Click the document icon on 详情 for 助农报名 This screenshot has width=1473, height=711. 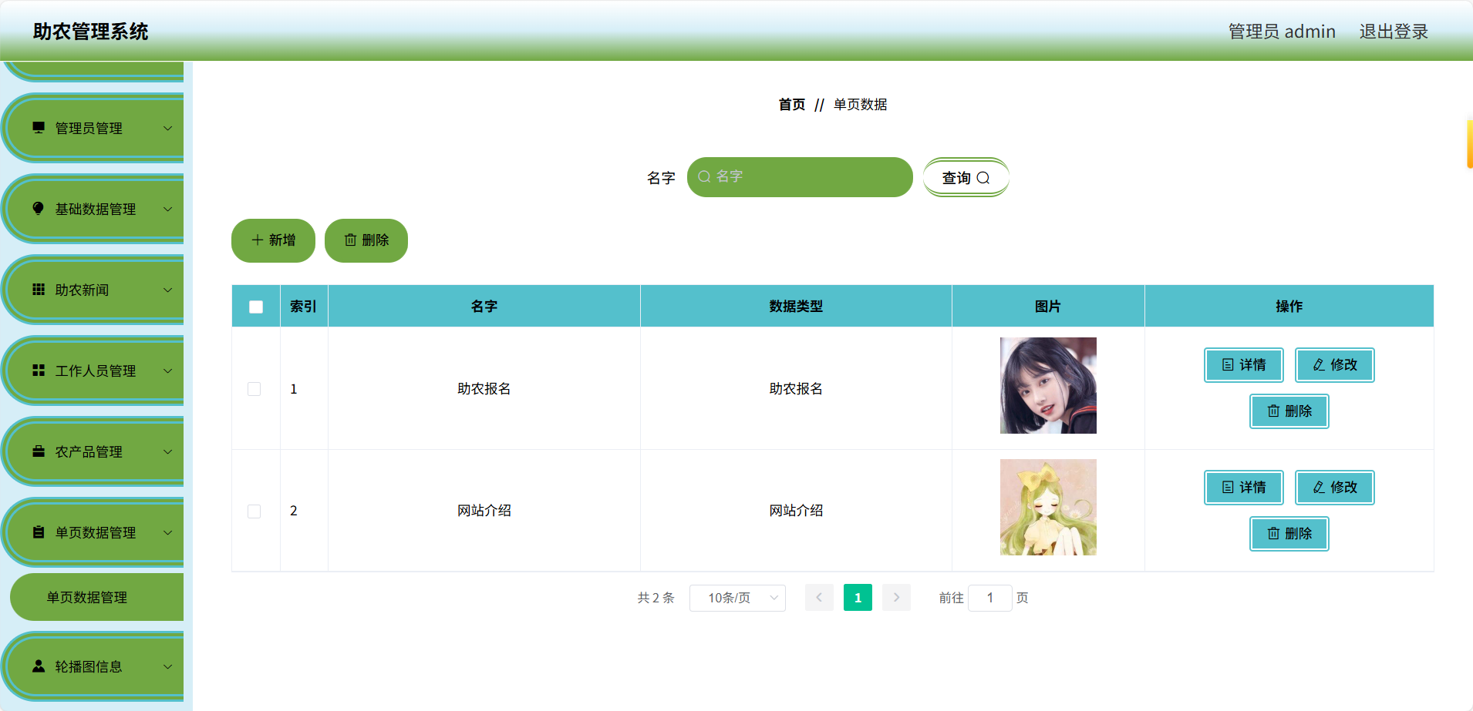pos(1228,365)
